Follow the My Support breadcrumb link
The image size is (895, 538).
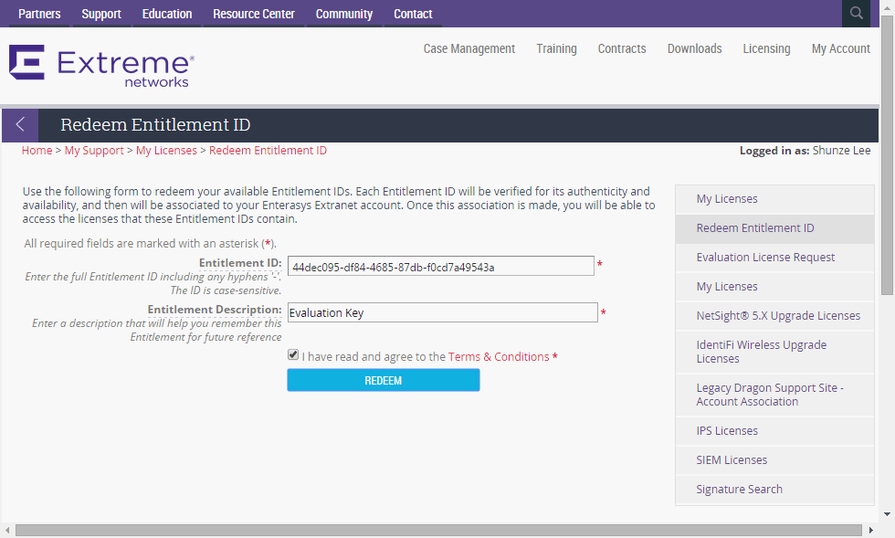(94, 150)
